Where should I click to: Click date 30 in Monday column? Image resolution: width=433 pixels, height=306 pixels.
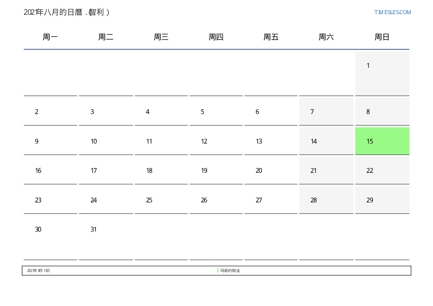(50, 237)
